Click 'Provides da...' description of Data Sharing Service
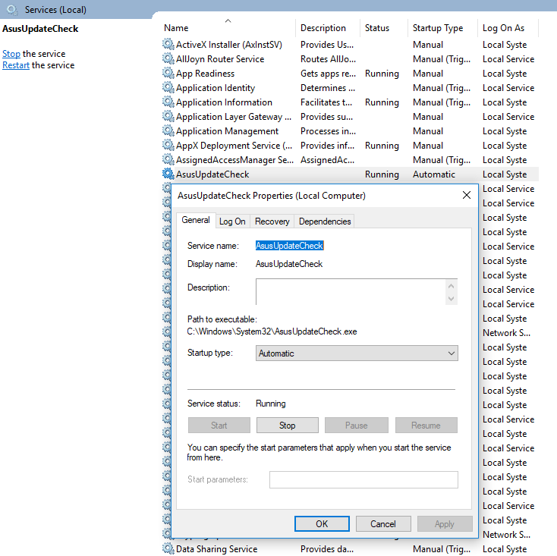Screen dimensions: 557x556 pyautogui.click(x=327, y=549)
